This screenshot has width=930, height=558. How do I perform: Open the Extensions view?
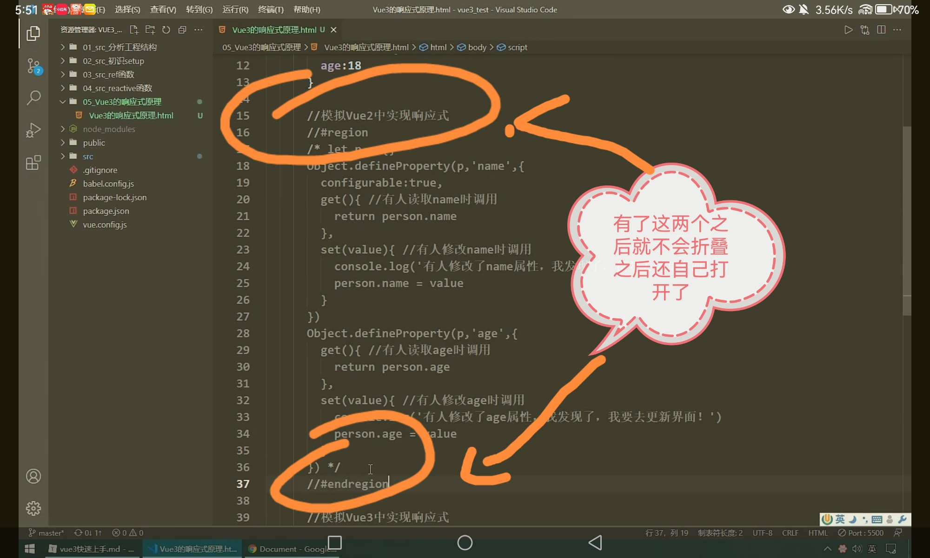[x=33, y=163]
